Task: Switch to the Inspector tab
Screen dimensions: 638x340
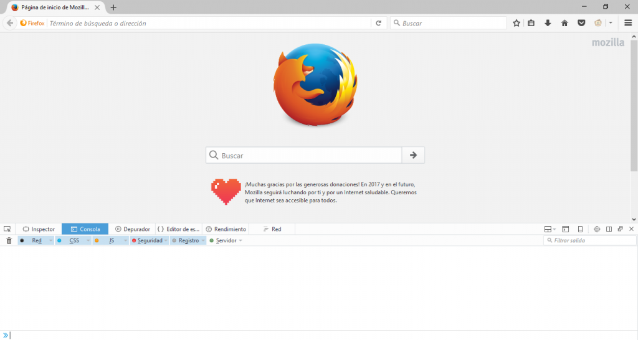Action: click(39, 229)
